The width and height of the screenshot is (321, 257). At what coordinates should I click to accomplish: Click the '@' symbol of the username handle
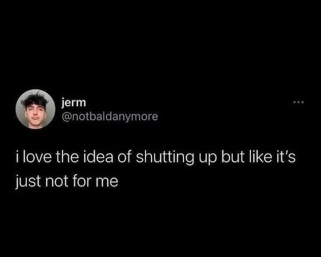point(66,116)
